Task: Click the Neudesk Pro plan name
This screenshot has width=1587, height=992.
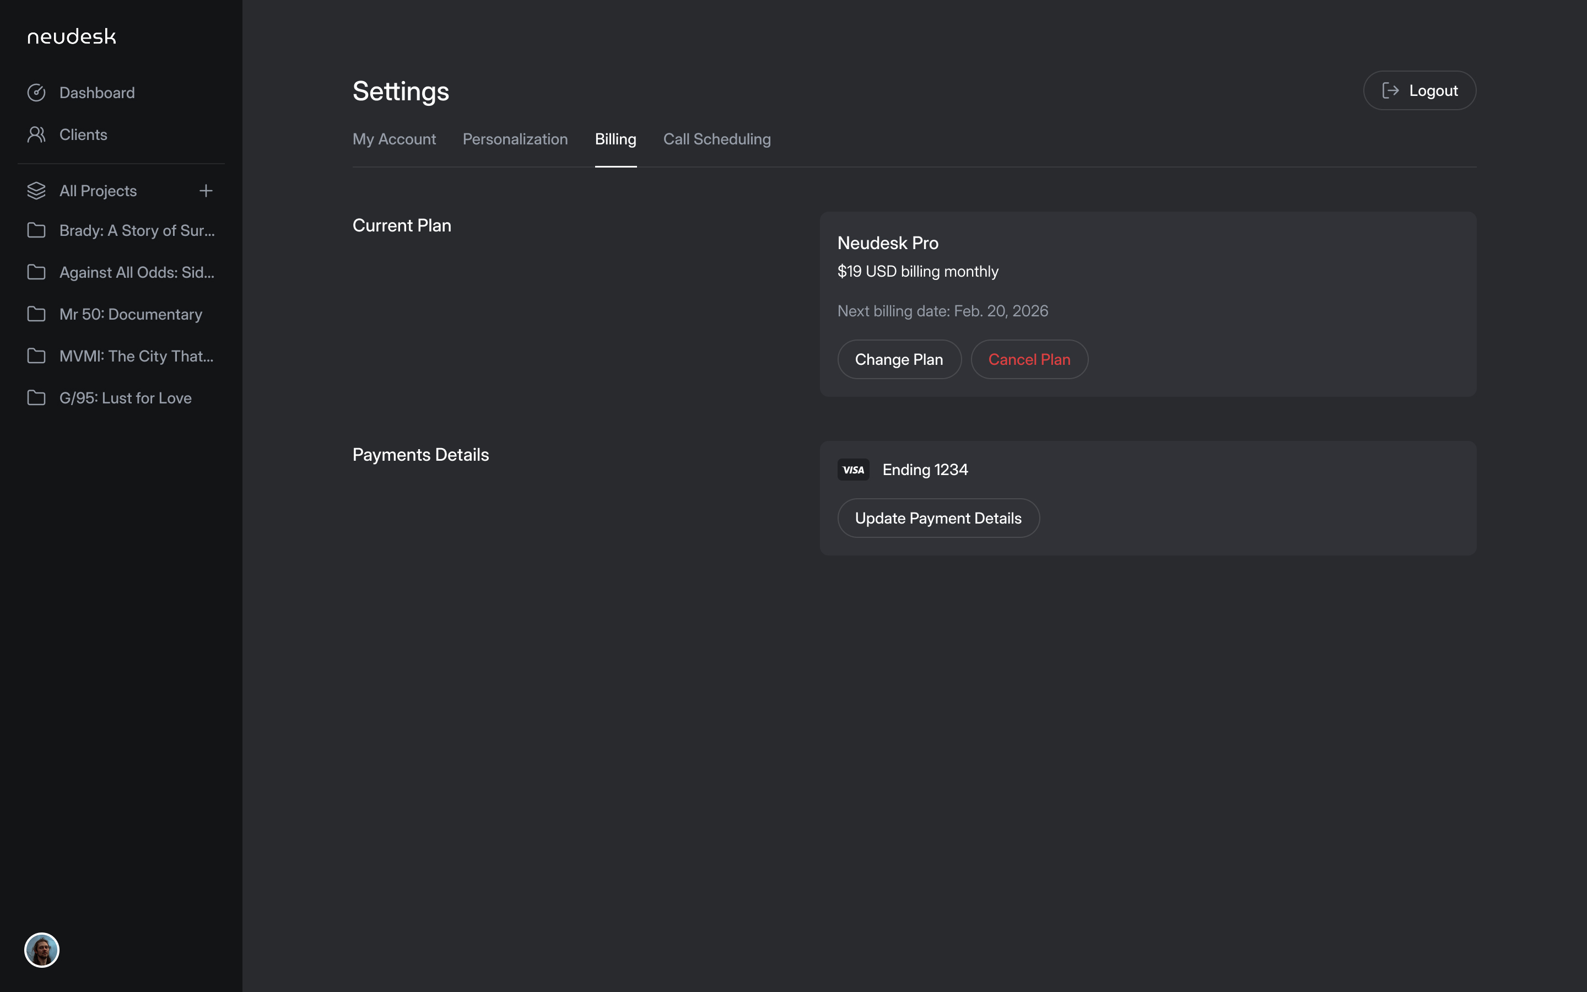Action: (888, 242)
